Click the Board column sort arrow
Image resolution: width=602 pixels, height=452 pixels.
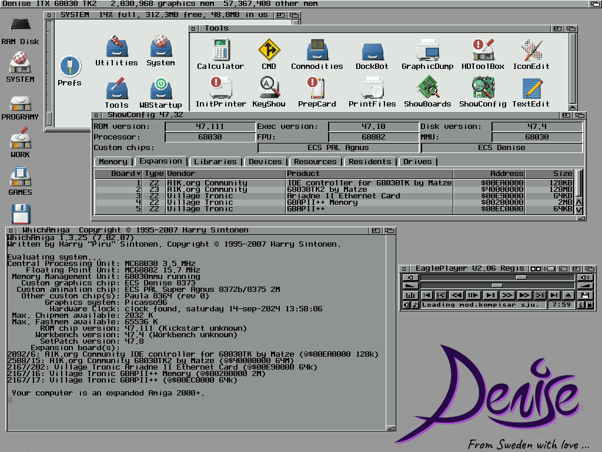point(139,174)
